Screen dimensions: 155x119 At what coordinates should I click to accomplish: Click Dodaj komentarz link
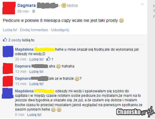click(34, 30)
